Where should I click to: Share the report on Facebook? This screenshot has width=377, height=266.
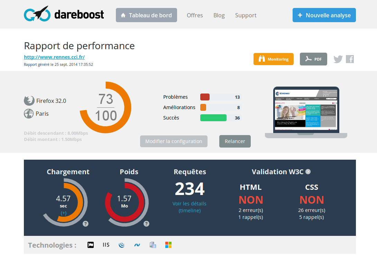tap(350, 59)
